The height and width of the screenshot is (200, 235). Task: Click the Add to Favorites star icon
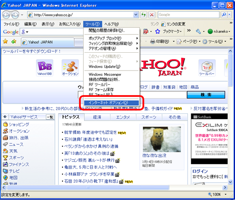pyautogui.click(x=14, y=41)
